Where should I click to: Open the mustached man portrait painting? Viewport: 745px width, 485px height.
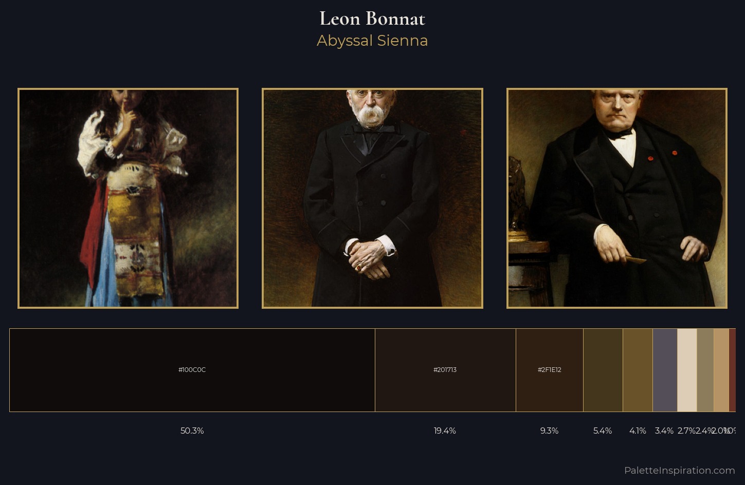click(x=372, y=198)
